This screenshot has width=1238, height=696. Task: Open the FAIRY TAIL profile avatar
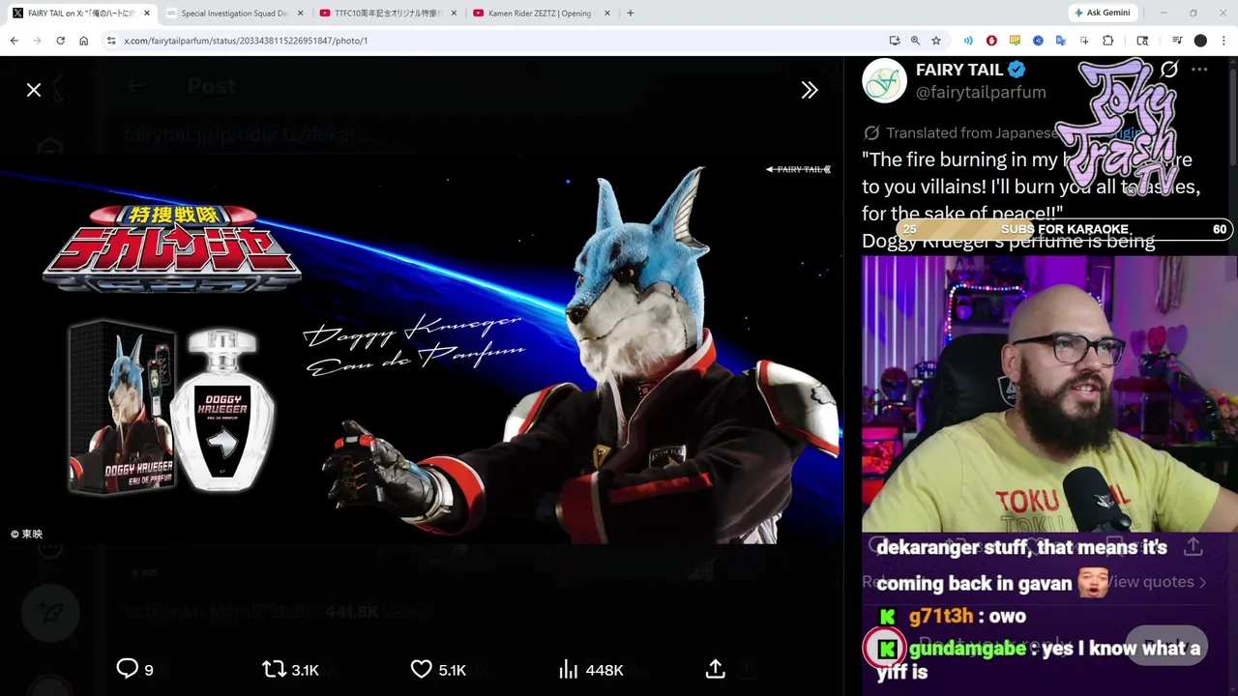click(884, 80)
